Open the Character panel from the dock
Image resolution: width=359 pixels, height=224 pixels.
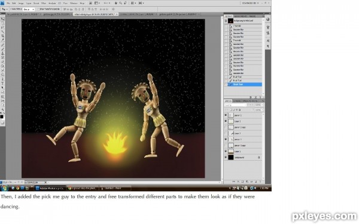pos(268,41)
